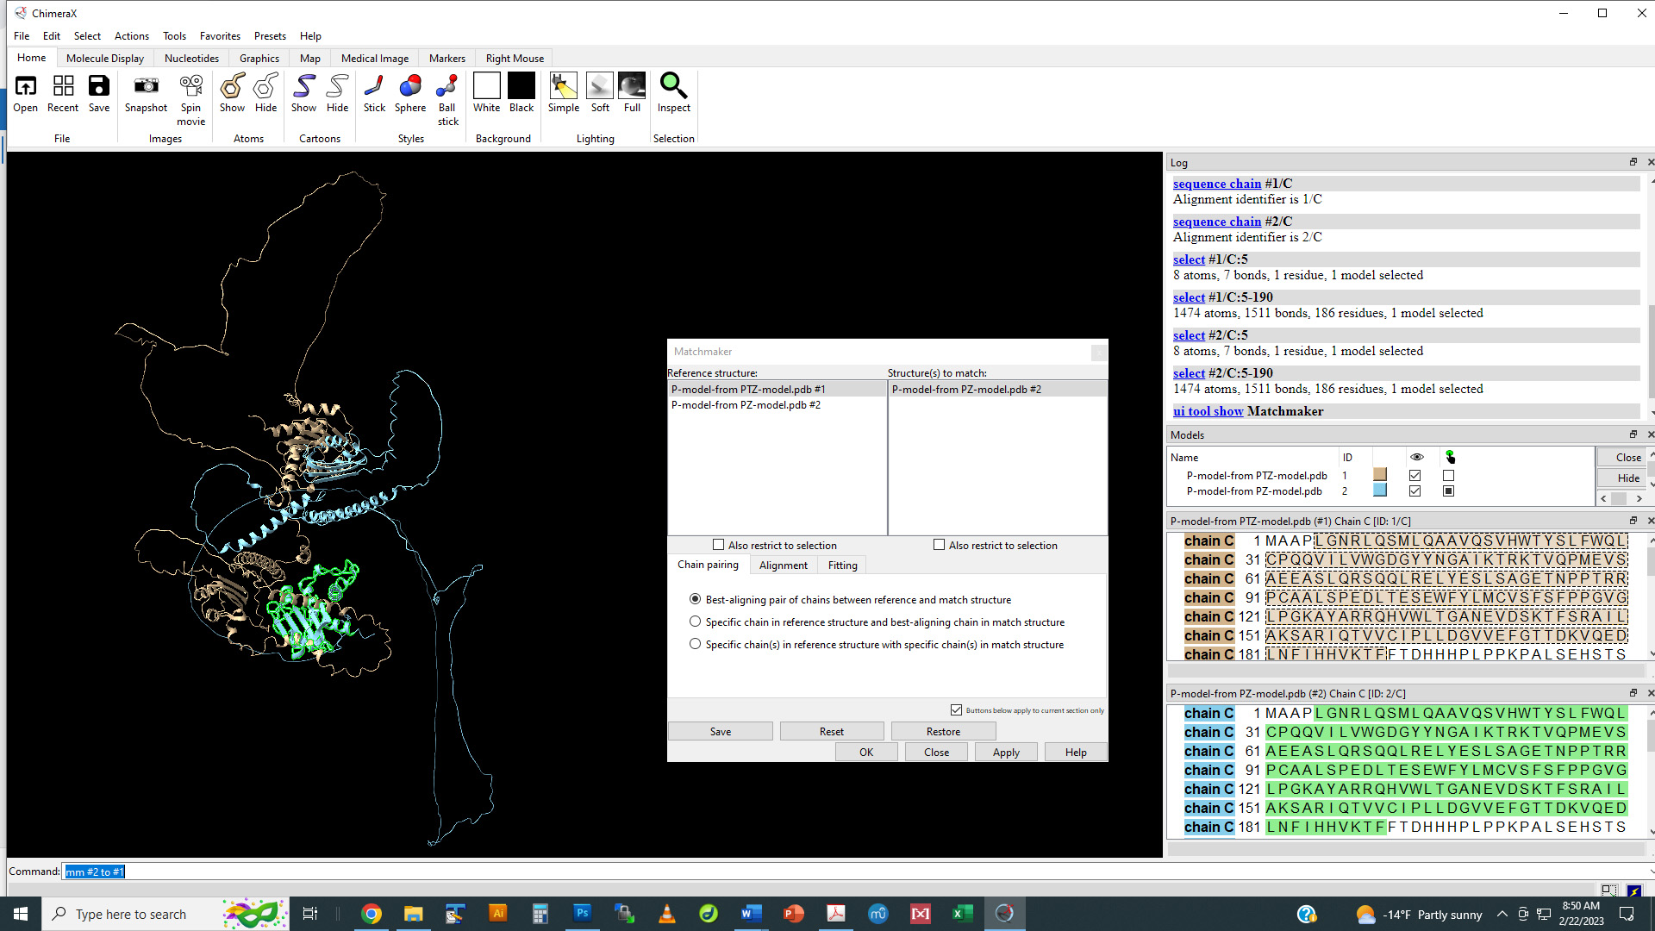1655x931 pixels.
Task: Enable reference Also restrict to selection
Action: click(718, 545)
